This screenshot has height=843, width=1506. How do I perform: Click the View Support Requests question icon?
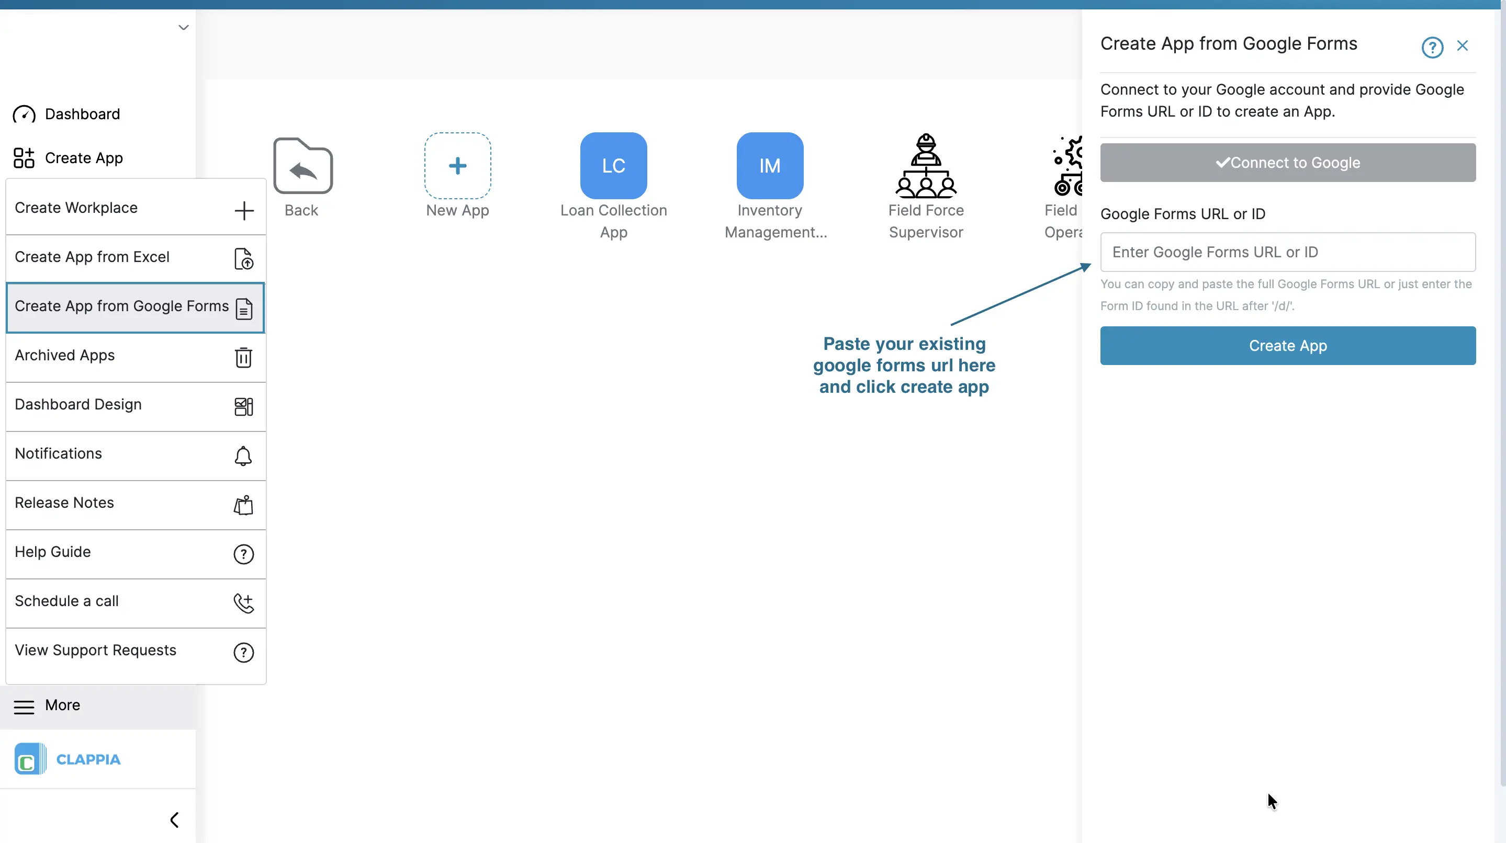click(x=244, y=653)
